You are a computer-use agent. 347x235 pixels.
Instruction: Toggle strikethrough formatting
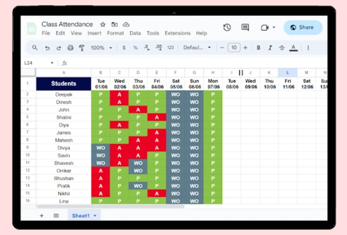pyautogui.click(x=282, y=48)
